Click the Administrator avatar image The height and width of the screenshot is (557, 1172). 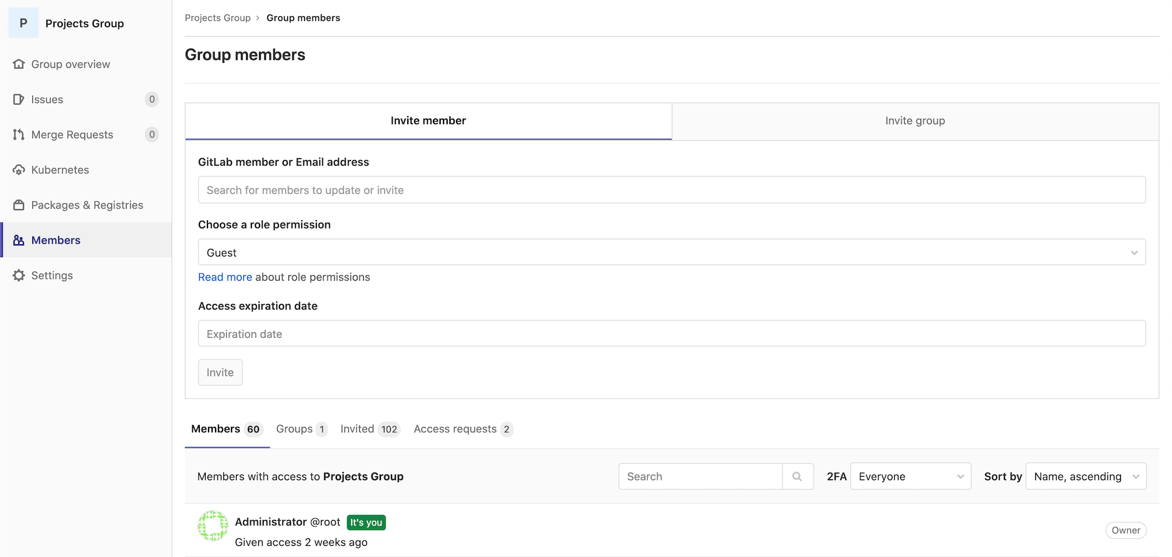coord(213,526)
